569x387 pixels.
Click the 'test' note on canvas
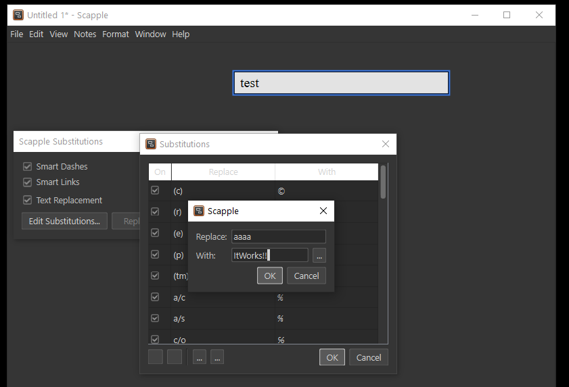[x=341, y=83]
